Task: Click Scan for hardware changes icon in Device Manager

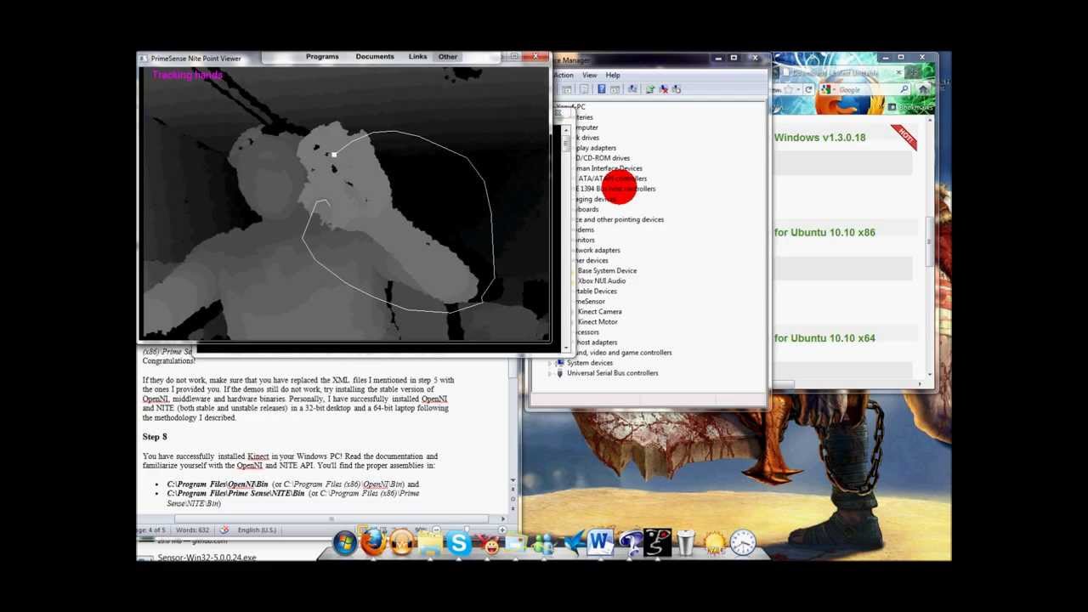Action: (677, 89)
